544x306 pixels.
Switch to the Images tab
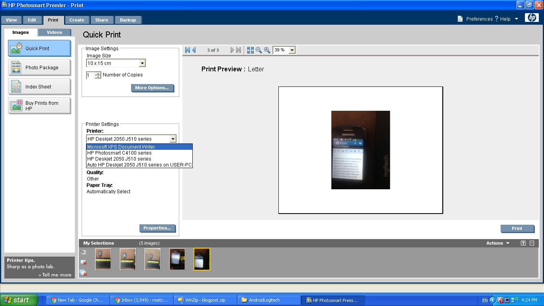[20, 32]
